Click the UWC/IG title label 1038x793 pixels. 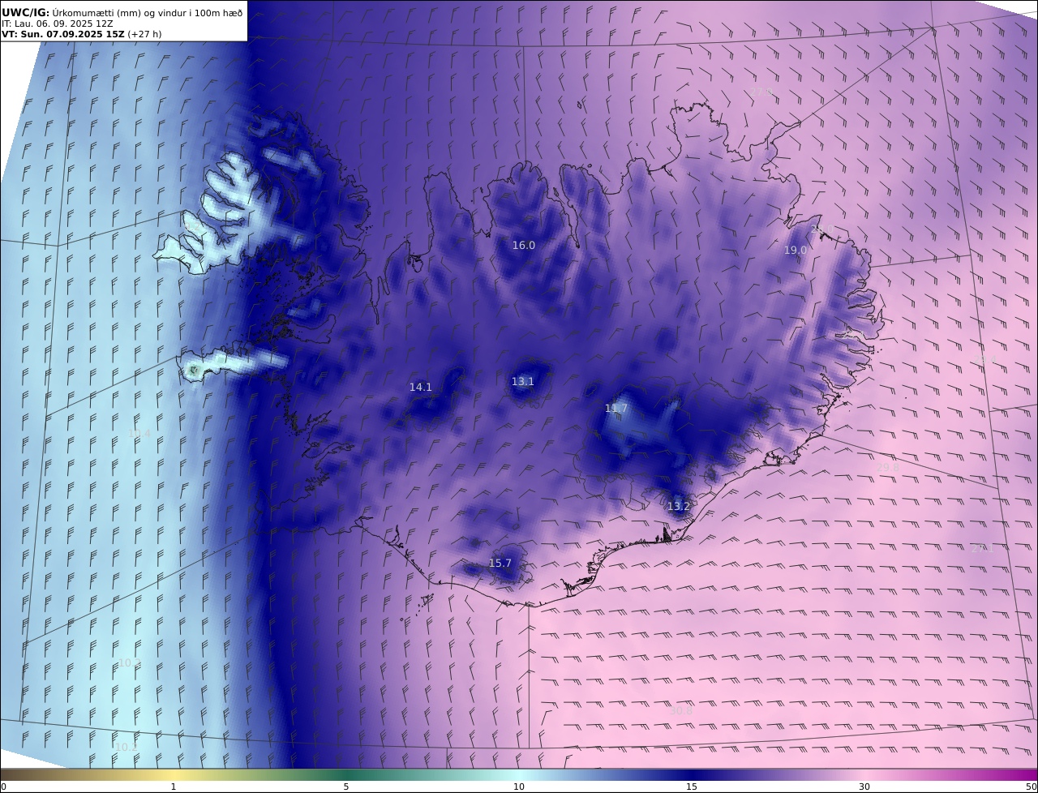pyautogui.click(x=26, y=12)
